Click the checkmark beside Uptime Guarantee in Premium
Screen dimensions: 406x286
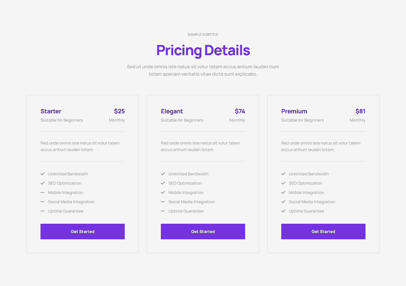[283, 211]
